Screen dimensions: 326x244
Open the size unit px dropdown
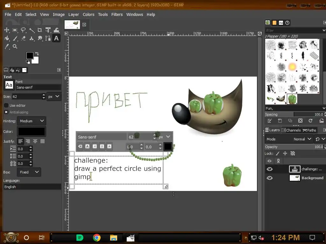click(x=54, y=97)
